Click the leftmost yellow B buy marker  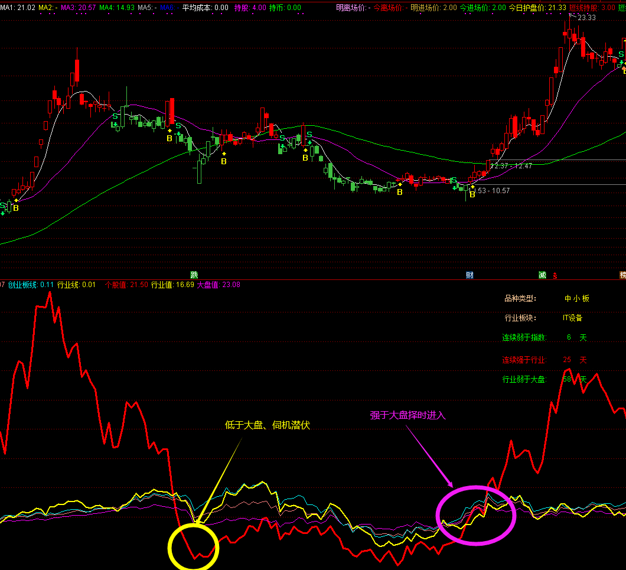coord(16,208)
